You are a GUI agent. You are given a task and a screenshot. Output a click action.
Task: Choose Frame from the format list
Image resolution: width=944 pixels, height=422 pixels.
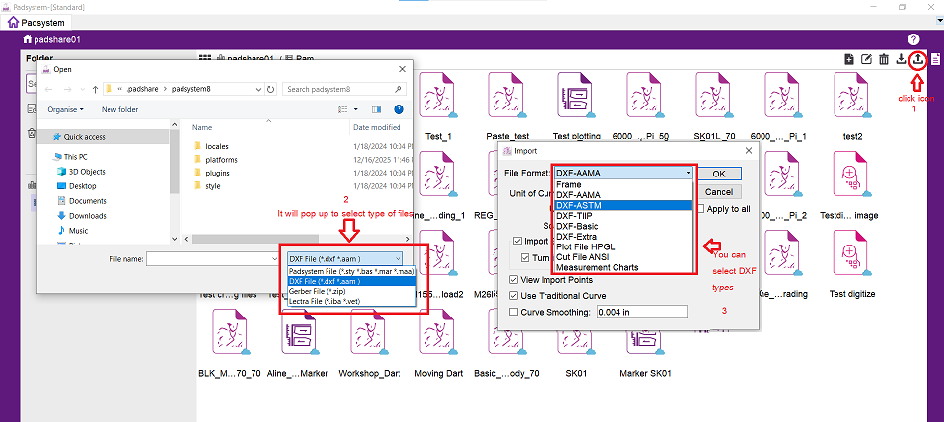(x=623, y=184)
